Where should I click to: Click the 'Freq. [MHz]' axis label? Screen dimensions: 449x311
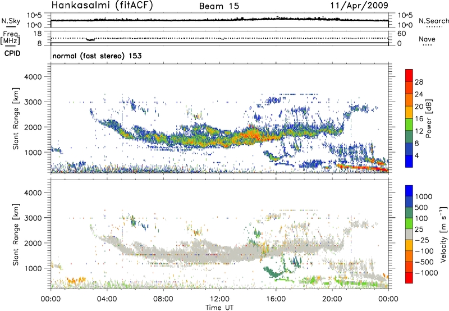(10, 38)
